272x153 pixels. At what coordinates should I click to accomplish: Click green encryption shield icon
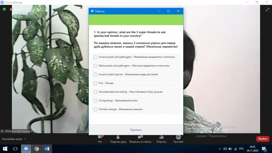(x=4, y=9)
